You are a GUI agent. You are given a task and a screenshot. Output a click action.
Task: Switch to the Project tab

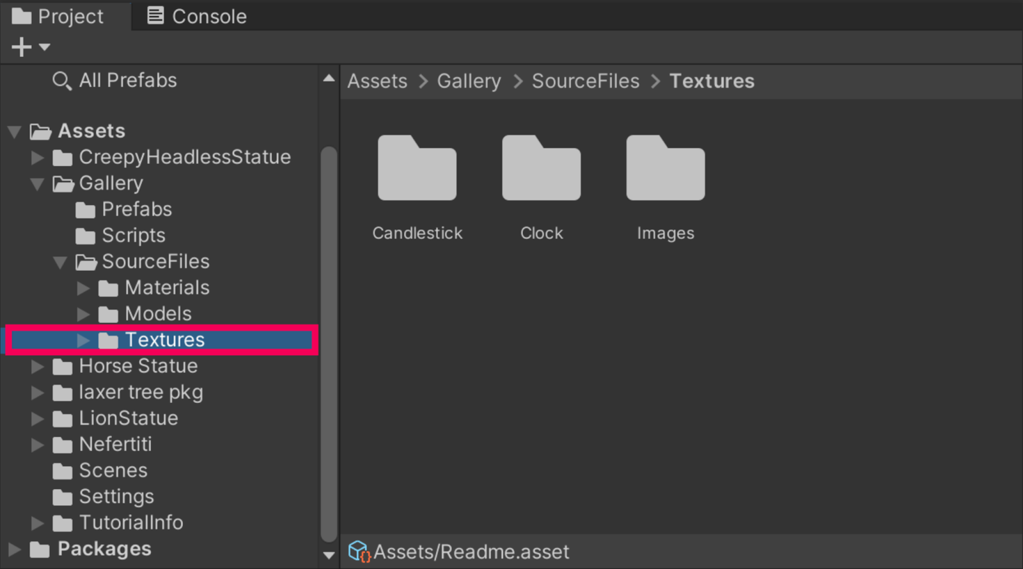point(58,16)
